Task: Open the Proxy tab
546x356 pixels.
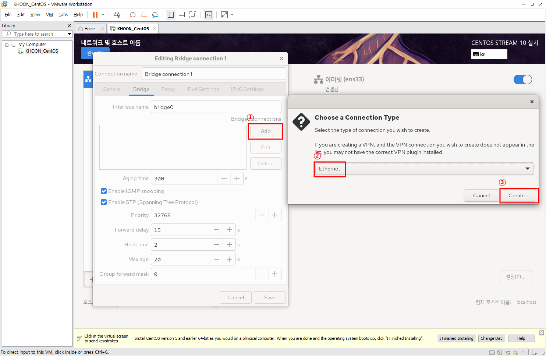Action: [x=168, y=89]
